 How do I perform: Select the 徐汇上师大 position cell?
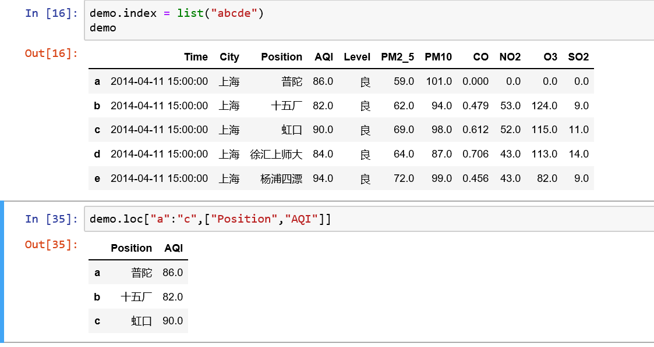(x=276, y=154)
